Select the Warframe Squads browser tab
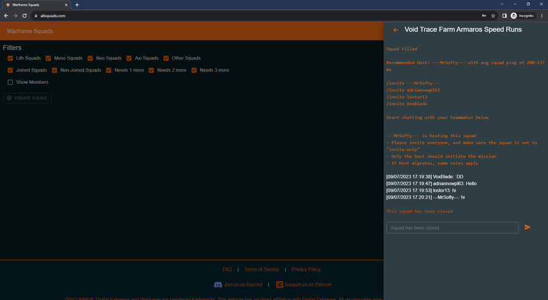 tap(35, 5)
